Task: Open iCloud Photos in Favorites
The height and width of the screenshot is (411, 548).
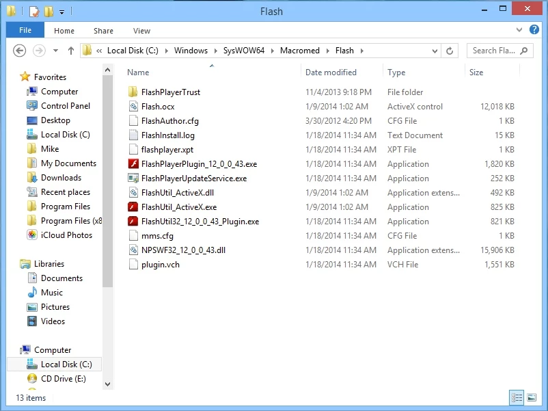Action: tap(66, 235)
